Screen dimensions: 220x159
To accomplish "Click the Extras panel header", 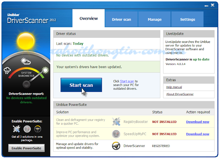I will pos(189,80).
